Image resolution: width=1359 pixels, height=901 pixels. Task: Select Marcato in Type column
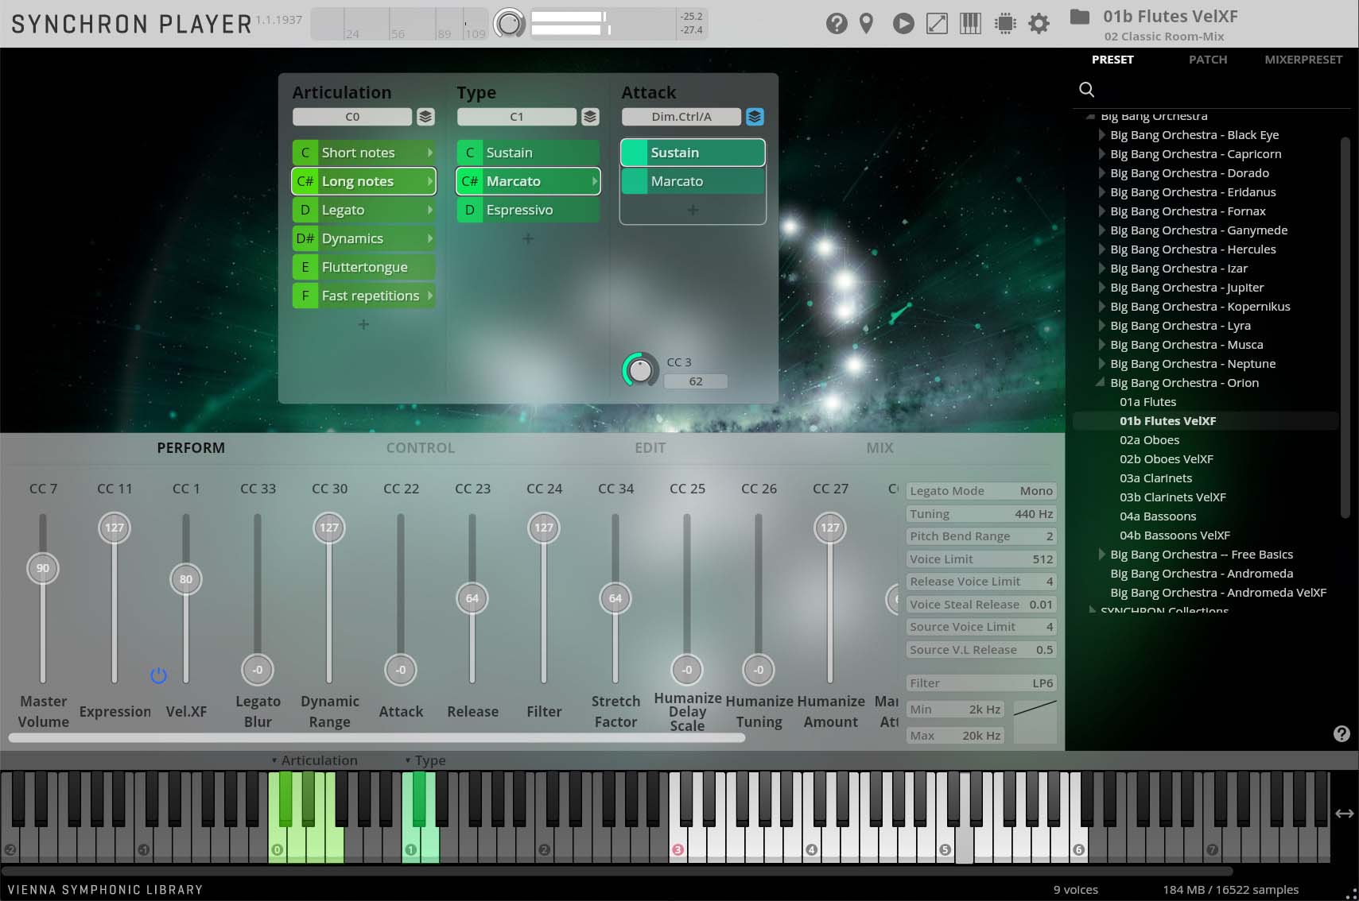point(528,181)
